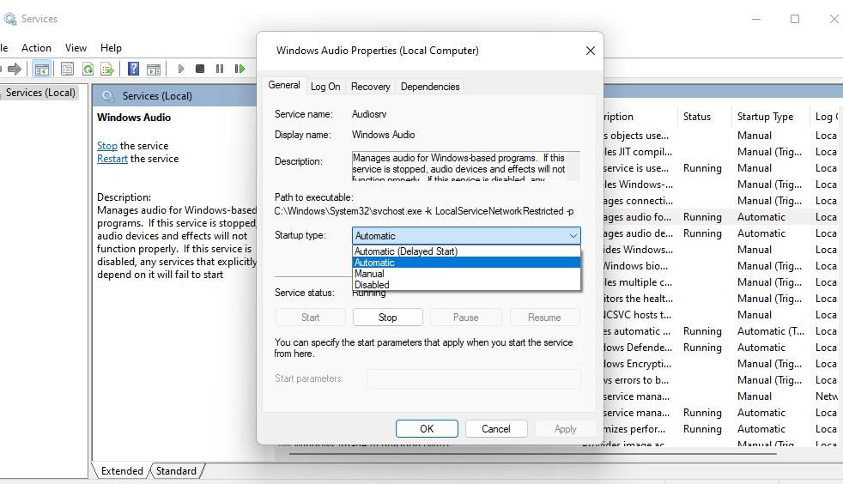
Task: Minimize the Services window
Action: click(x=756, y=19)
